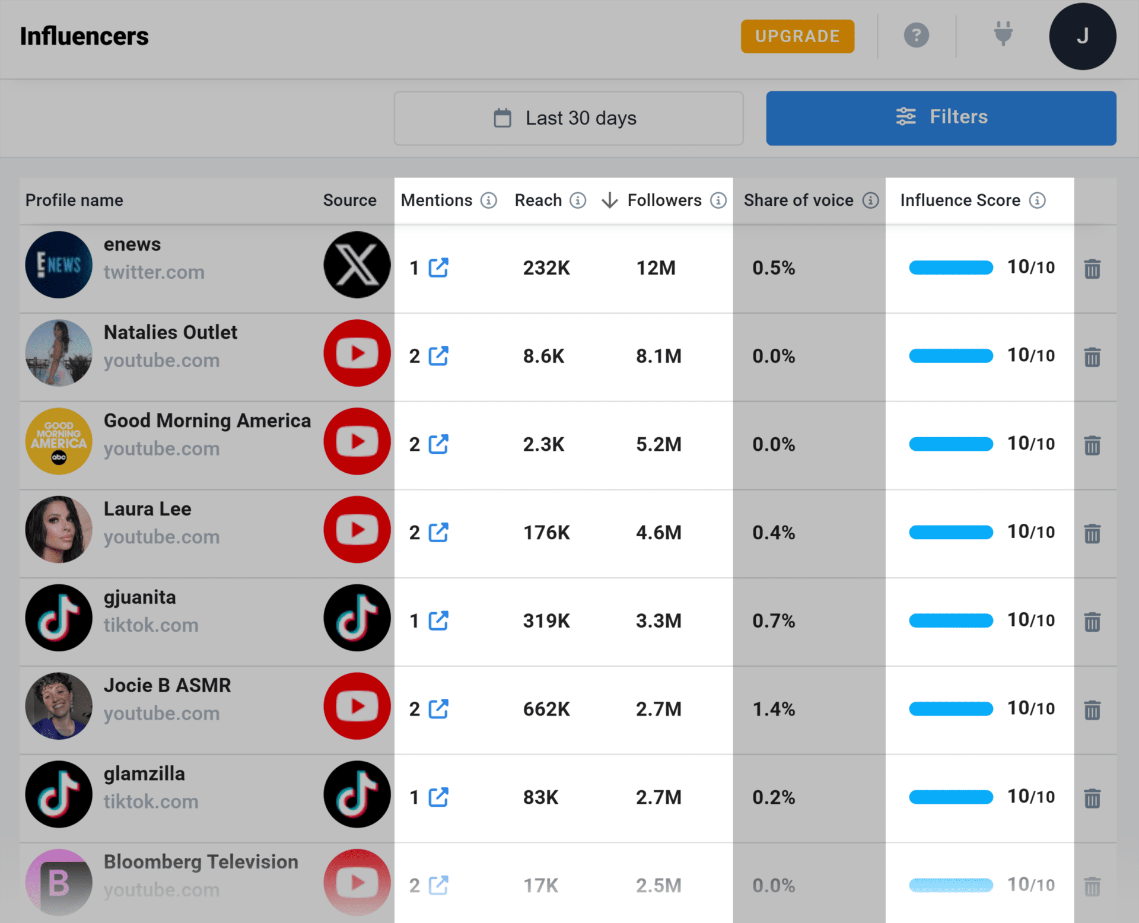The height and width of the screenshot is (923, 1139).
Task: Click the Good Morning America profile thumbnail
Action: (59, 441)
